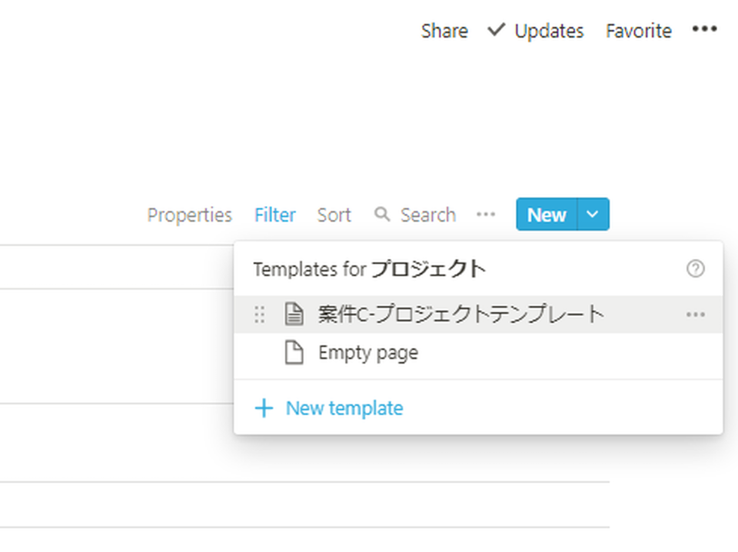Open the Share menu
This screenshot has width=738, height=552.
(x=444, y=31)
